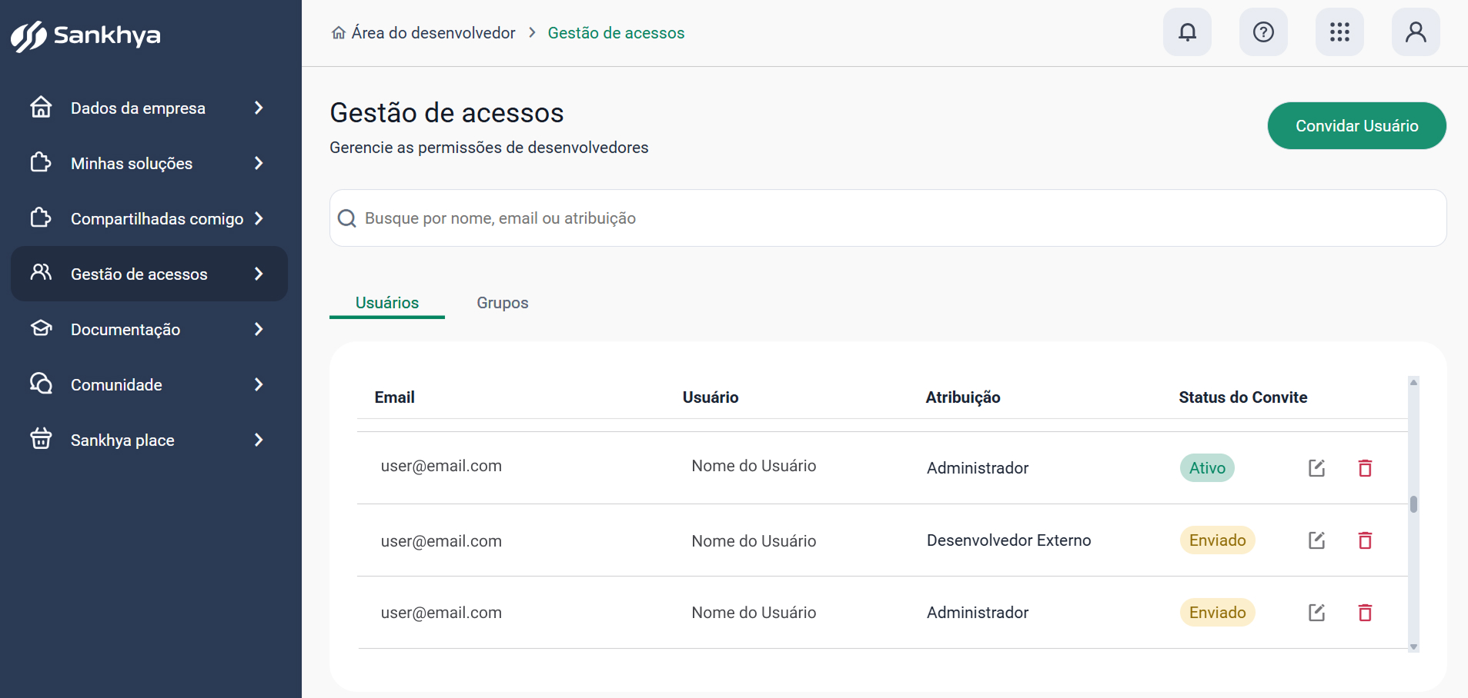Switch to the Usuários tab
The width and height of the screenshot is (1468, 698).
coord(387,303)
